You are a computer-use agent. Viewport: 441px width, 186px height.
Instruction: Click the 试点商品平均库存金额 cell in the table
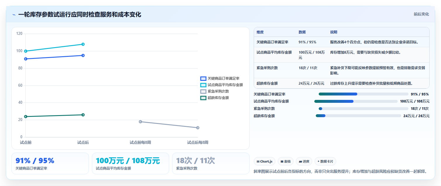(275, 55)
